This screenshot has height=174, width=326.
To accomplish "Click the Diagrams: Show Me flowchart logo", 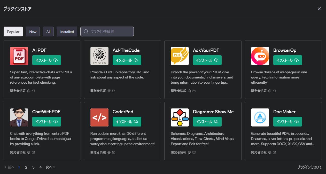I will (x=180, y=117).
